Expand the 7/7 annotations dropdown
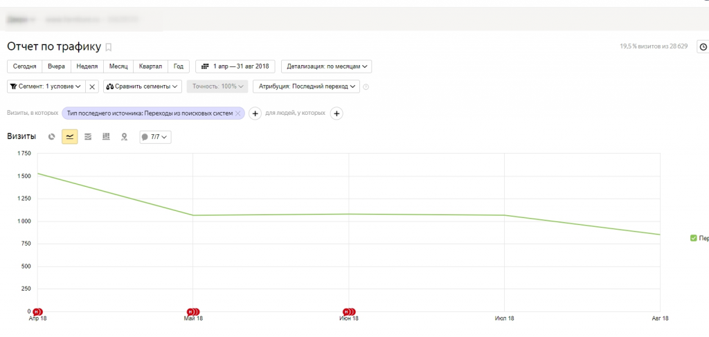This screenshot has width=709, height=337. click(155, 137)
